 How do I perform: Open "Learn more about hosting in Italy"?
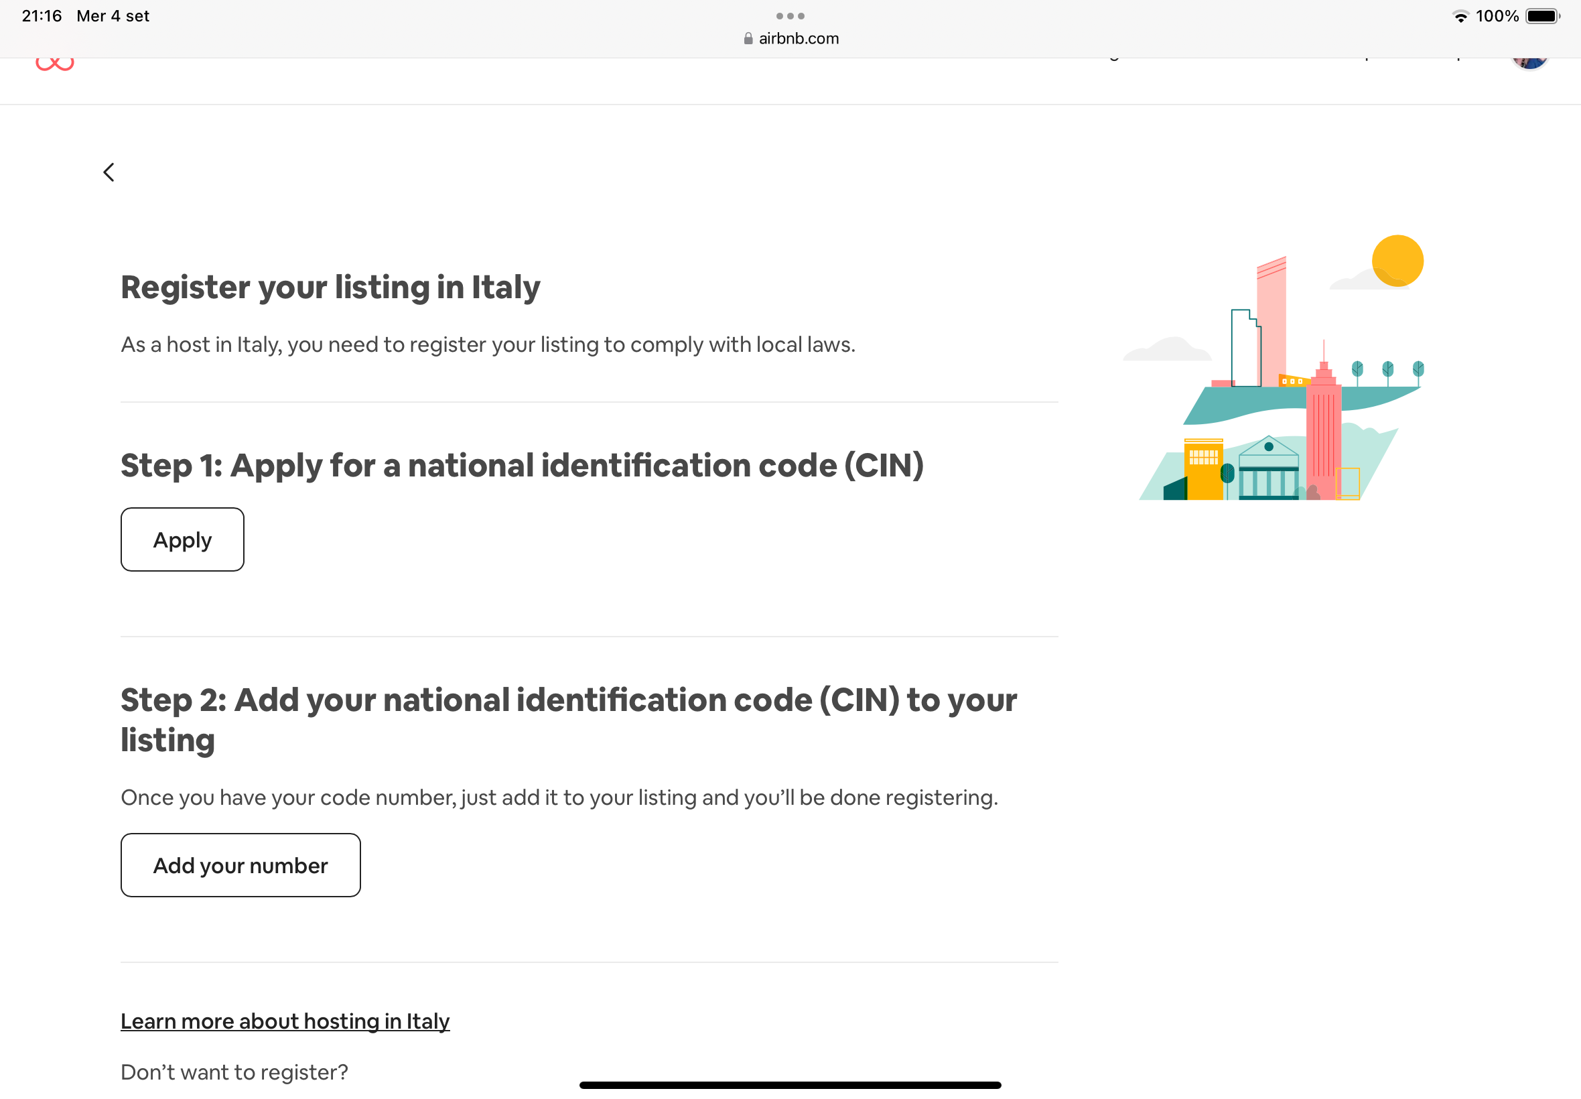284,1021
